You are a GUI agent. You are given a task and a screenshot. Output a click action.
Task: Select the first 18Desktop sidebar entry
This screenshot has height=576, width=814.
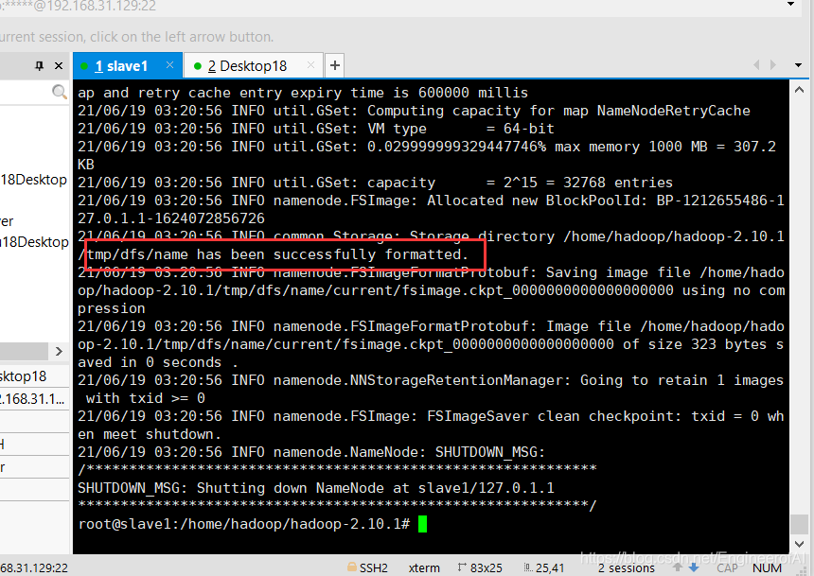click(x=34, y=180)
